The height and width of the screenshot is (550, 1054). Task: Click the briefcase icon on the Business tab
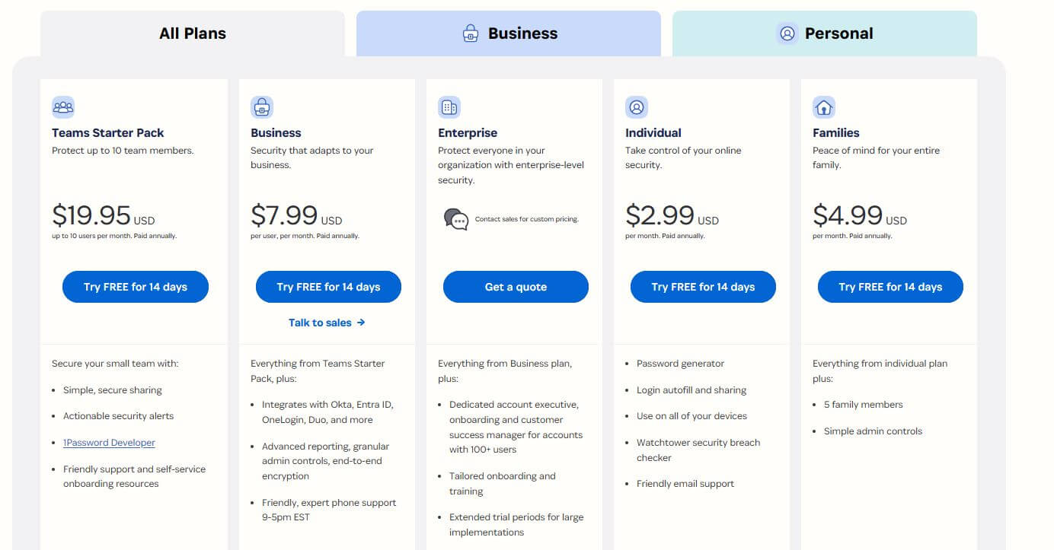coord(468,33)
